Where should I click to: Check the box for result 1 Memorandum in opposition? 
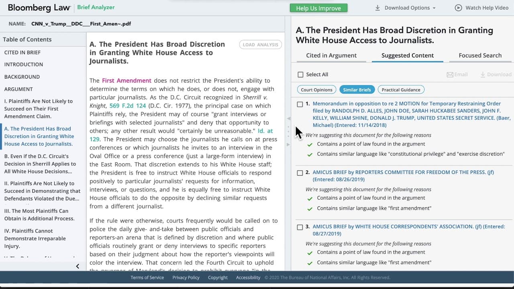(x=300, y=104)
